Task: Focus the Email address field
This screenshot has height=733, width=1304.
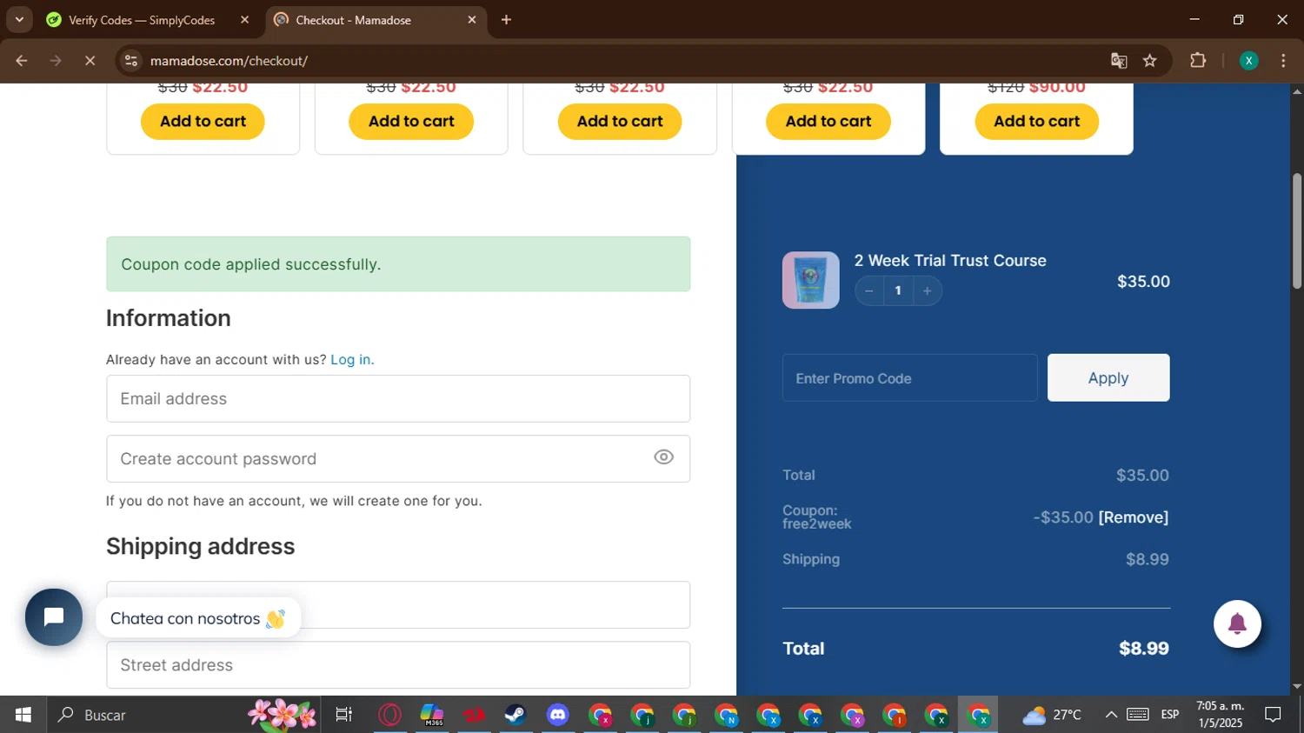Action: tap(398, 398)
